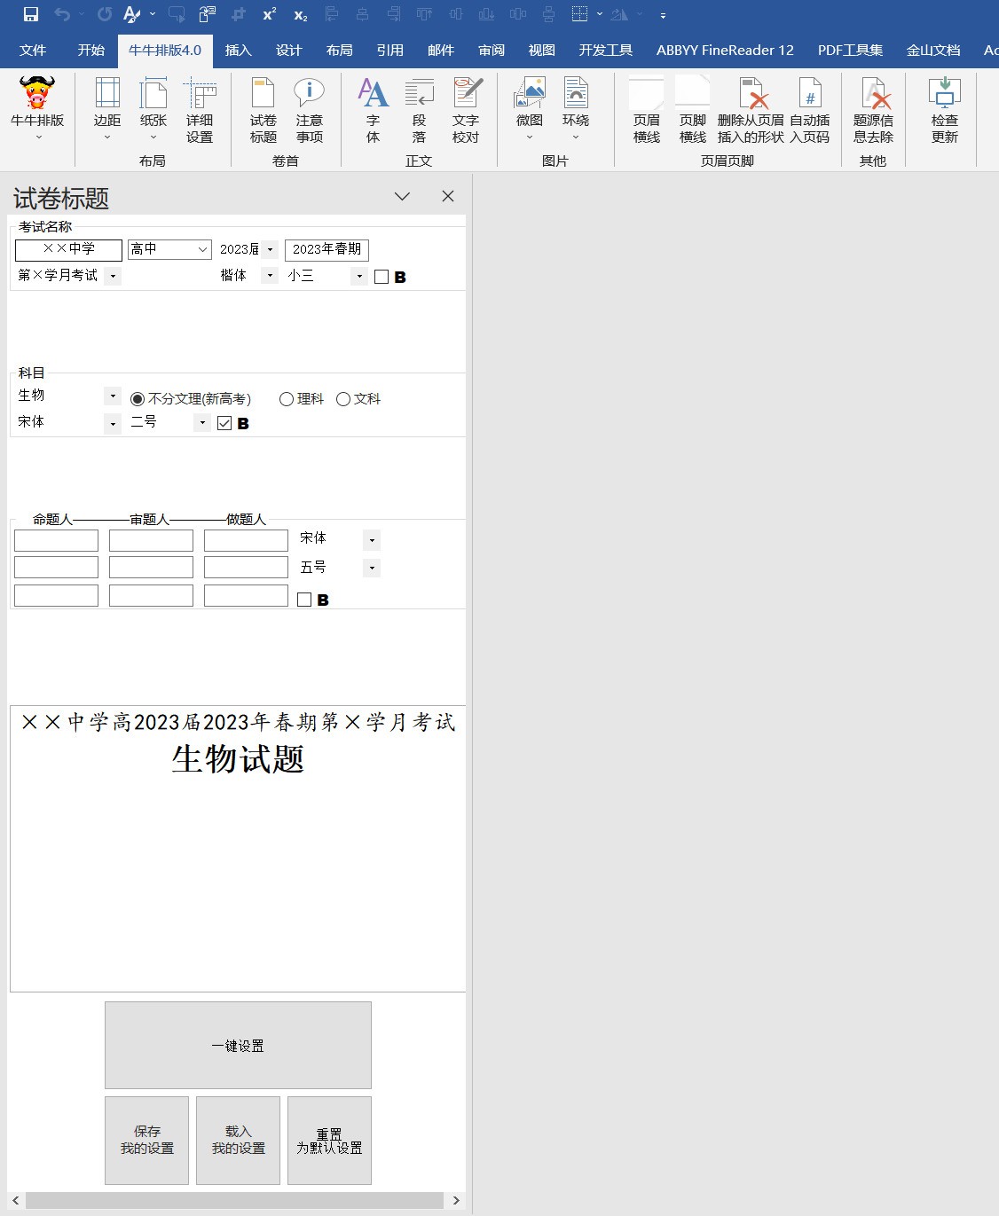Click the 试卷标题 ribbon icon
Image resolution: width=999 pixels, height=1216 pixels.
click(x=262, y=112)
